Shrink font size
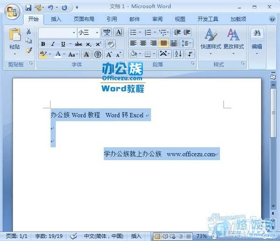Viewport: 280px width, 241px height. 119,55
